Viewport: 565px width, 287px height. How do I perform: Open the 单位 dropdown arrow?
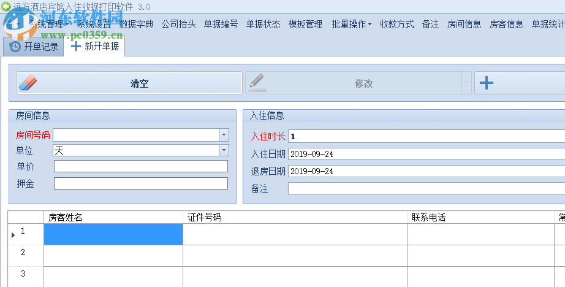click(224, 150)
